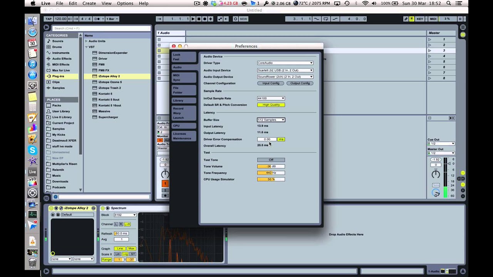Open Record Warp Launch preferences tab

click(x=184, y=113)
